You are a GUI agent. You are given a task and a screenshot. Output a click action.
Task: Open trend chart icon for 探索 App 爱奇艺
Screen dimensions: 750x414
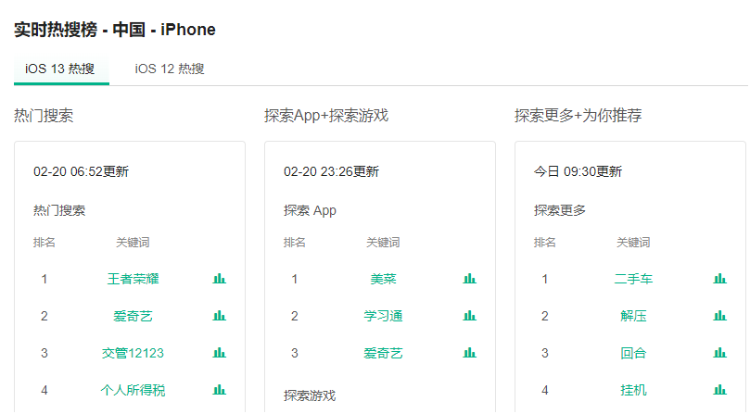tap(469, 353)
